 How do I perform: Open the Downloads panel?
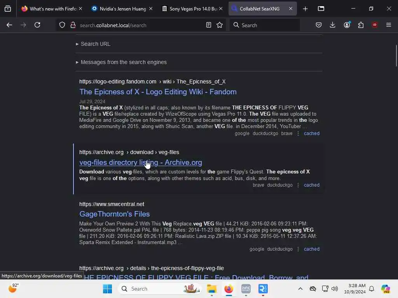333,25
